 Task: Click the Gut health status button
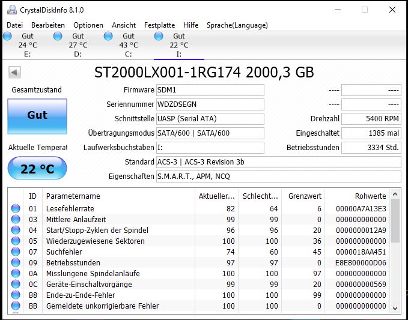37,116
